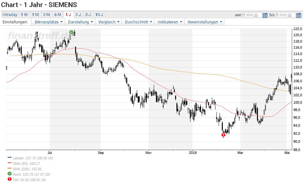Select the 1 M. time range tab
The width and height of the screenshot is (303, 184).
(x=36, y=15)
